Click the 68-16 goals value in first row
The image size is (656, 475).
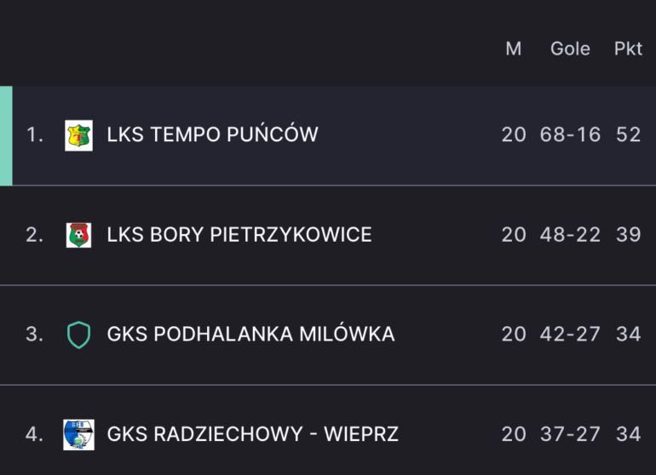pyautogui.click(x=570, y=134)
